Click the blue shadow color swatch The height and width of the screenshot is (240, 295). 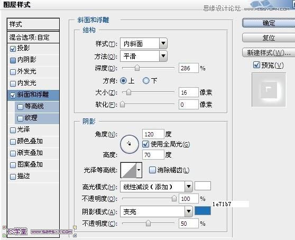[202, 210]
